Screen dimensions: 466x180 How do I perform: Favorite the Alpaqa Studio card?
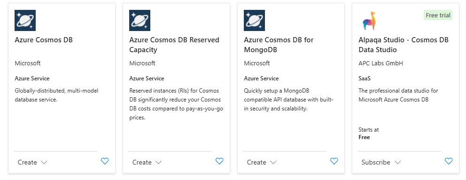click(x=449, y=161)
